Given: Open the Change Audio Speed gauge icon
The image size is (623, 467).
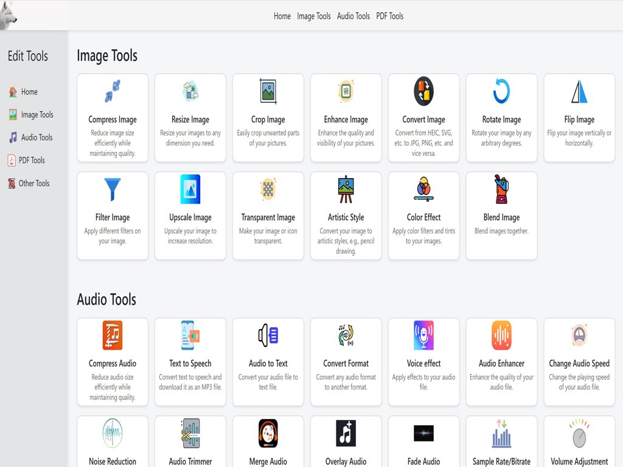Looking at the screenshot, I should click(x=579, y=335).
